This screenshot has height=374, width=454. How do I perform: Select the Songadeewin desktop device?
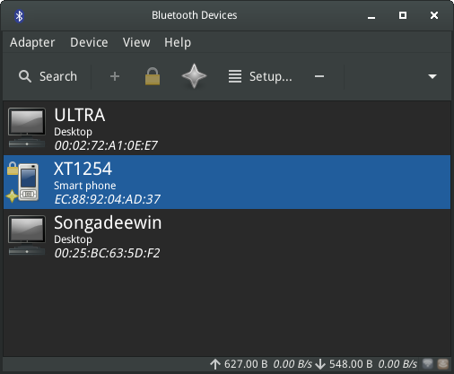pyautogui.click(x=227, y=236)
